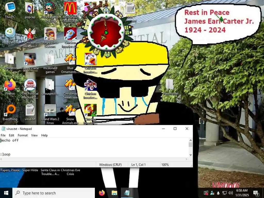Open the Format menu in Notepad
264x198 pixels.
23,135
